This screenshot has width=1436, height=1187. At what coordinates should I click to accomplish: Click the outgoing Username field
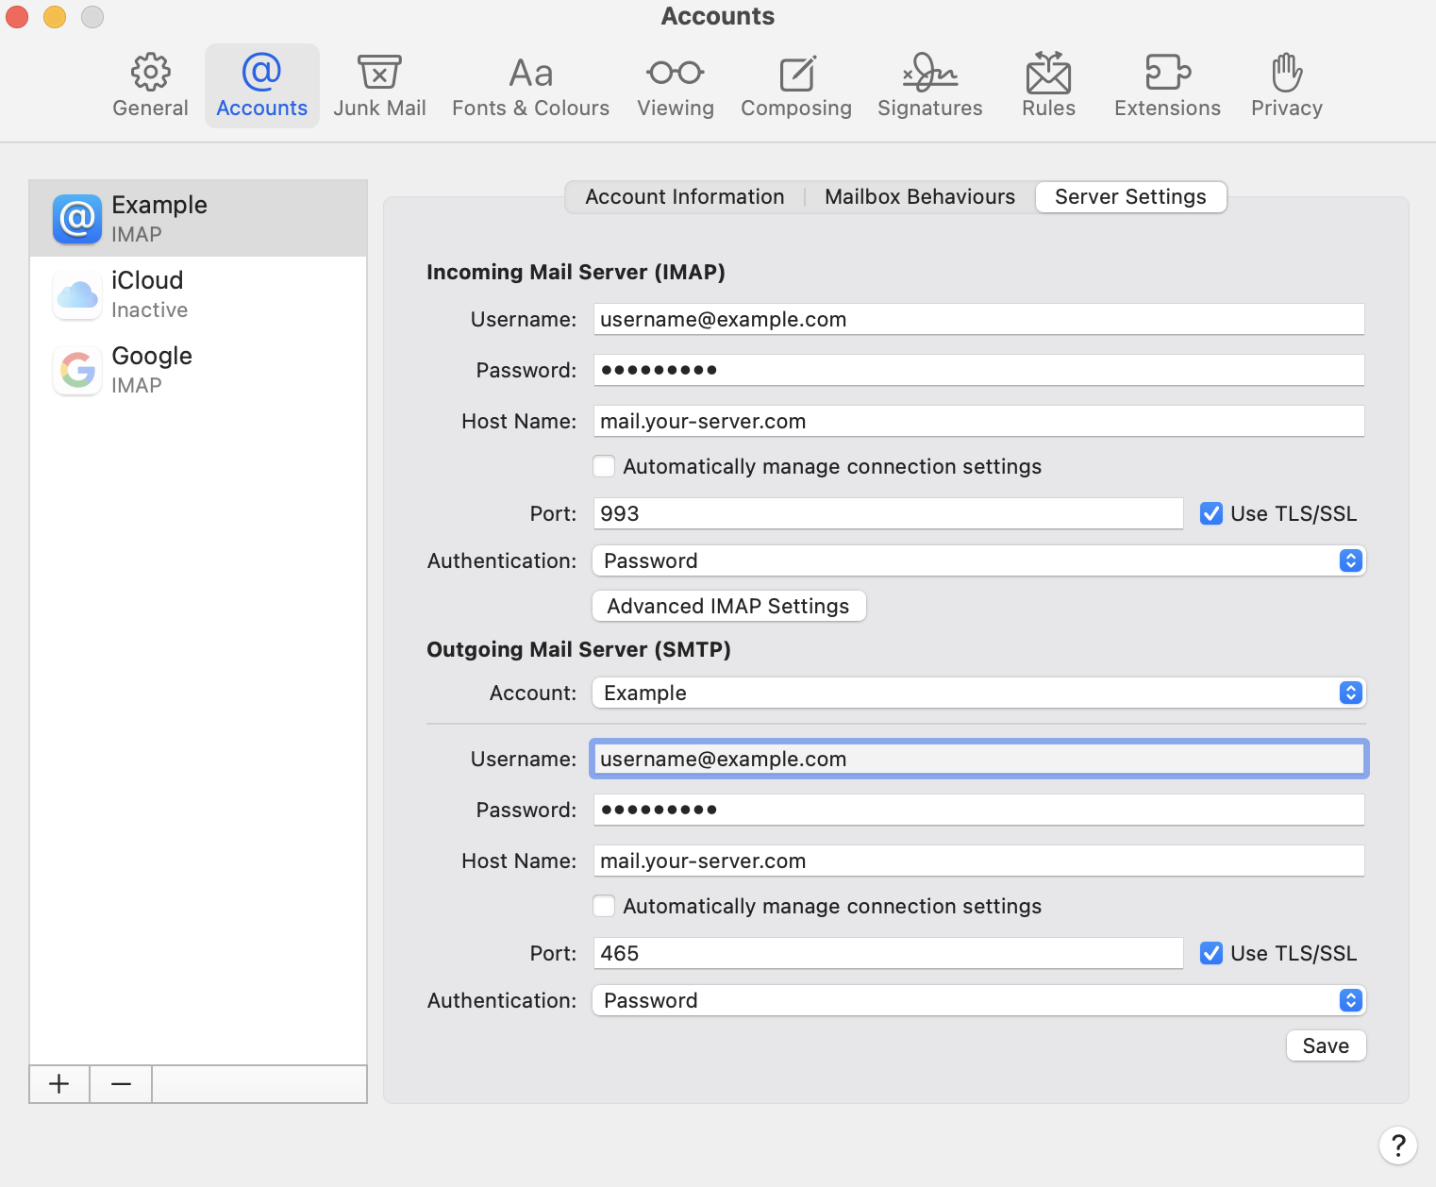(x=978, y=759)
